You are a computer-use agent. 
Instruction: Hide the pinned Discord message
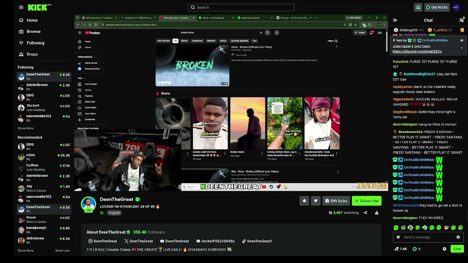462,41
